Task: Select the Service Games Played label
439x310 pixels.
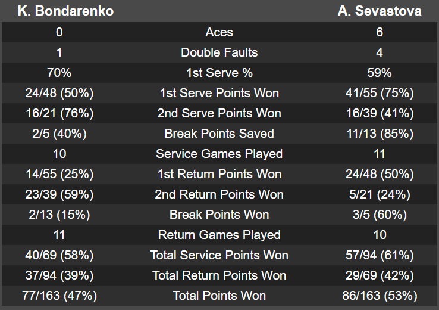Action: click(x=219, y=154)
